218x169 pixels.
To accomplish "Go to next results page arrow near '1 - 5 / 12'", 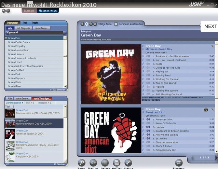I will click(216, 158).
